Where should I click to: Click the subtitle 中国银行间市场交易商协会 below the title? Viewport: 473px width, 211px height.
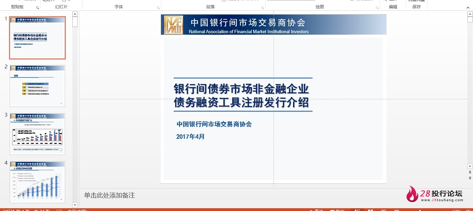coord(214,124)
